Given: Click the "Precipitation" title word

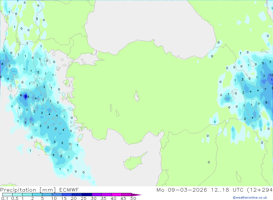Looking at the screenshot, I should click(18, 190).
